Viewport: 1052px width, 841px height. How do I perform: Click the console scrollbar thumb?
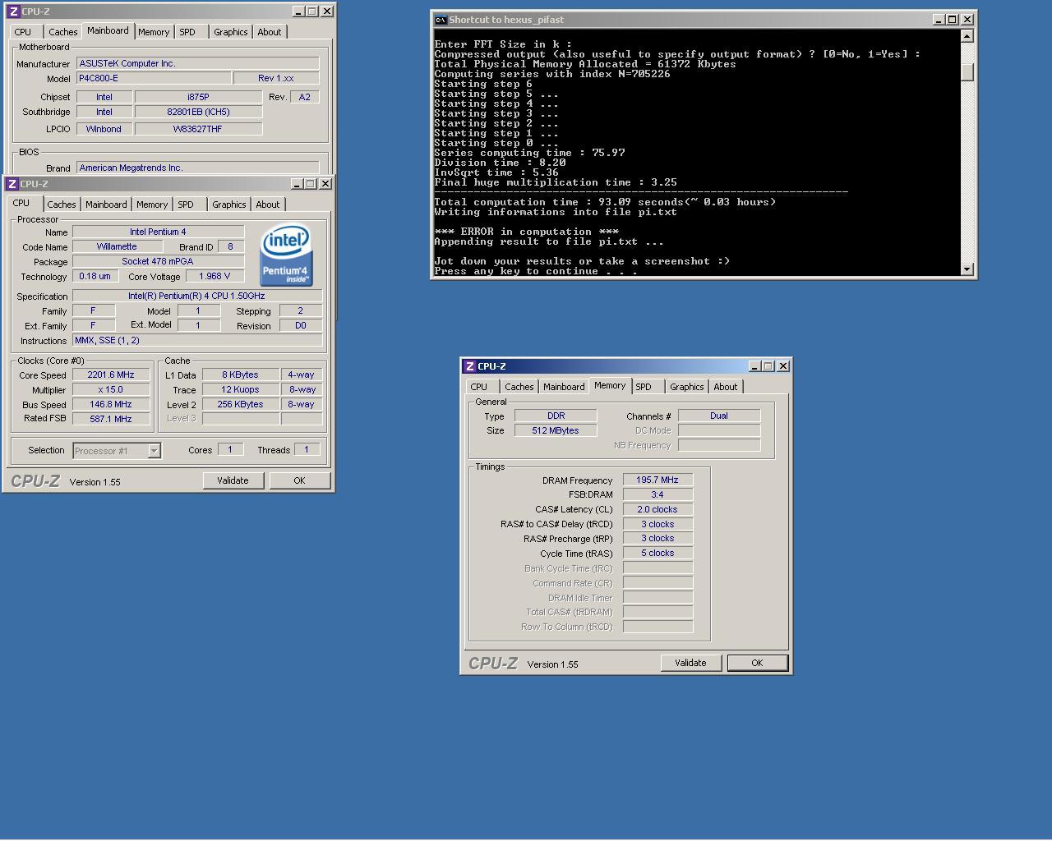pos(967,72)
